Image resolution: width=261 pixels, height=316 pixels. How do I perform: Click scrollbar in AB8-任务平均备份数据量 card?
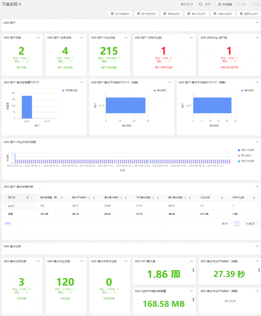(x=193, y=300)
